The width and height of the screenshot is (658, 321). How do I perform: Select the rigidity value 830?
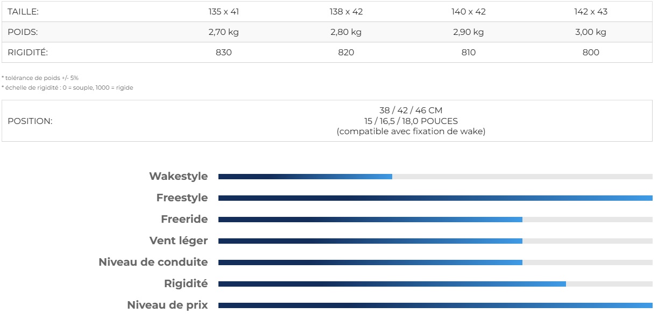(x=224, y=53)
